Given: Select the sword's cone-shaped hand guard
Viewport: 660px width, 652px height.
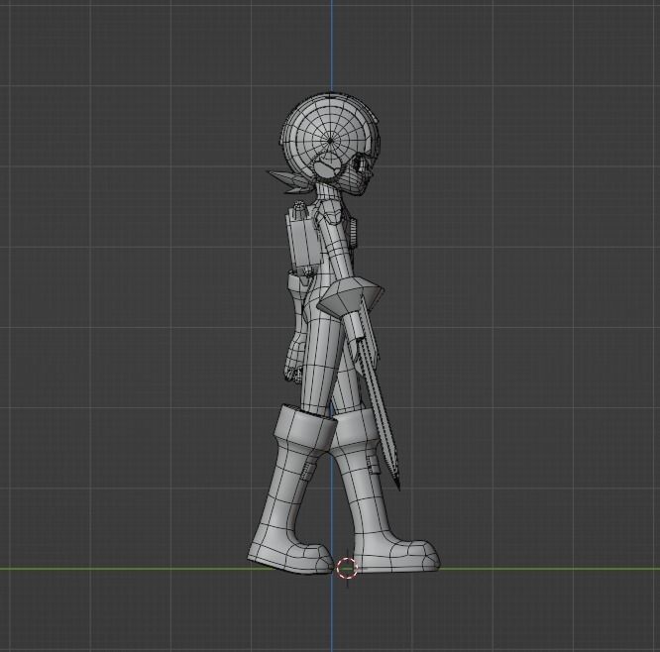Looking at the screenshot, I should coord(351,296).
